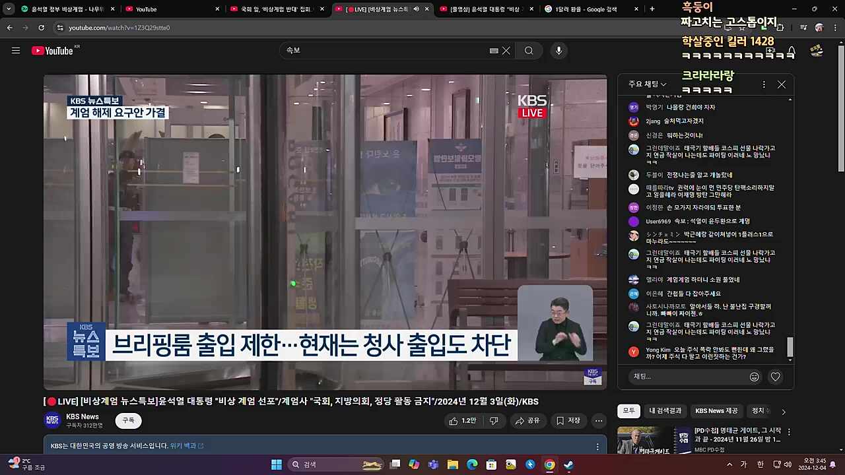Open Google Chrome on the taskbar
The image size is (845, 475).
tap(549, 464)
